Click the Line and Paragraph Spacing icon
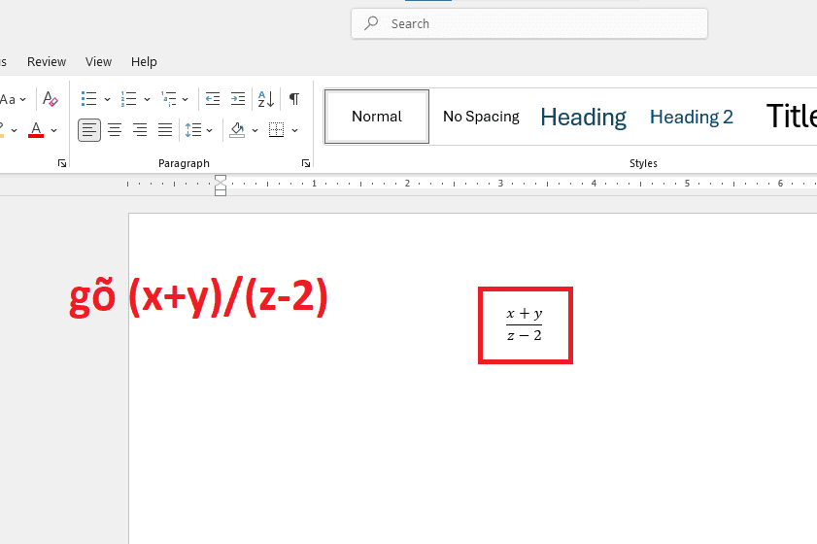Viewport: 817px width, 544px height. [x=193, y=130]
